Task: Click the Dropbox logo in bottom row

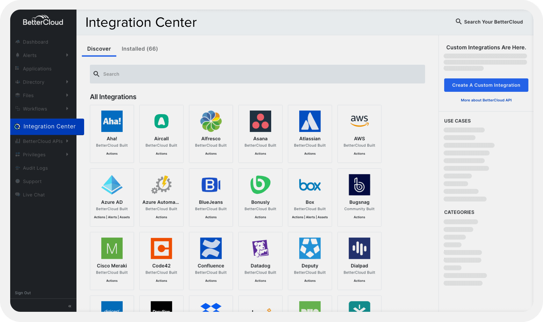Action: point(211,307)
